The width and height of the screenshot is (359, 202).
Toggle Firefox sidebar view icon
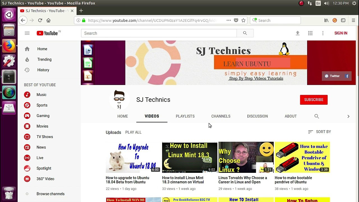(x=343, y=20)
